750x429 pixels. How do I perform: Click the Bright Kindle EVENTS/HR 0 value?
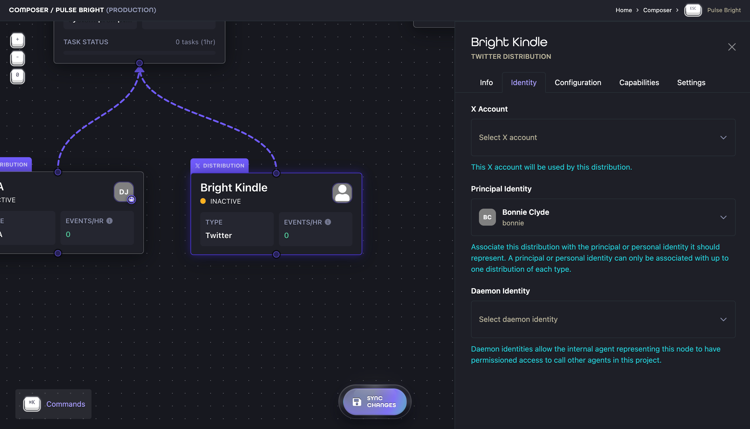286,235
